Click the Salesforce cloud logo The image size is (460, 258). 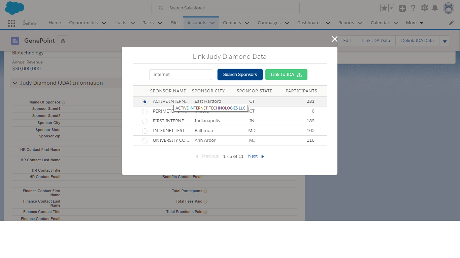[14, 8]
